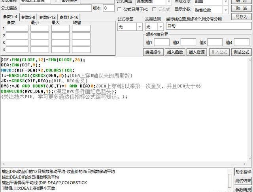
Task: Switch to the 参数5-8 tab
Action: pos(29,17)
